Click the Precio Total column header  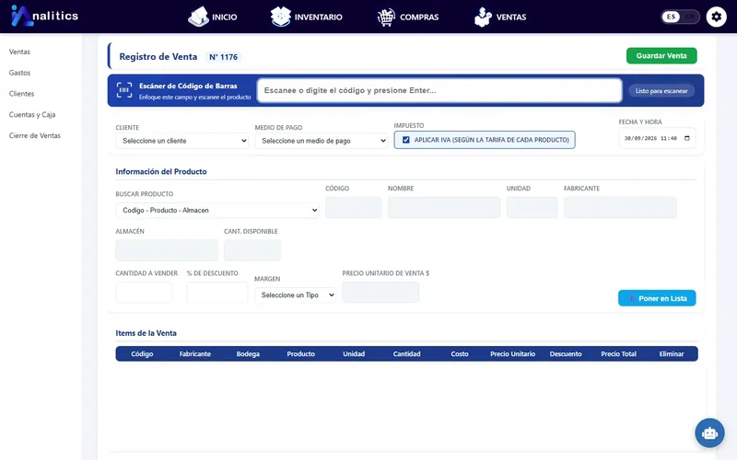tap(618, 354)
